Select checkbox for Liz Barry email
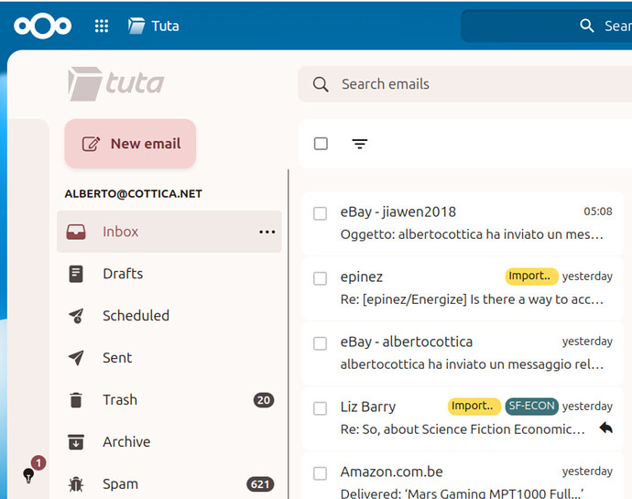632x499 pixels. [320, 408]
